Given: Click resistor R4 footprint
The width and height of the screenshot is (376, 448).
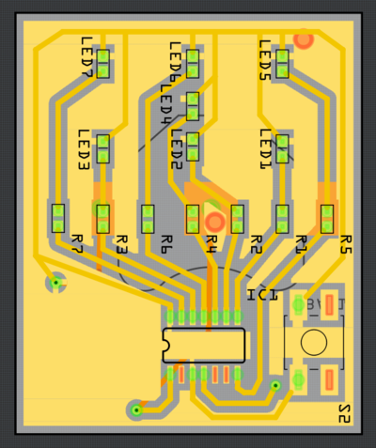Looking at the screenshot, I should 193,219.
